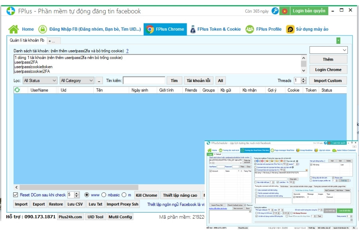Increase Threads value with up arrow
359x239 pixels.
click(304, 79)
